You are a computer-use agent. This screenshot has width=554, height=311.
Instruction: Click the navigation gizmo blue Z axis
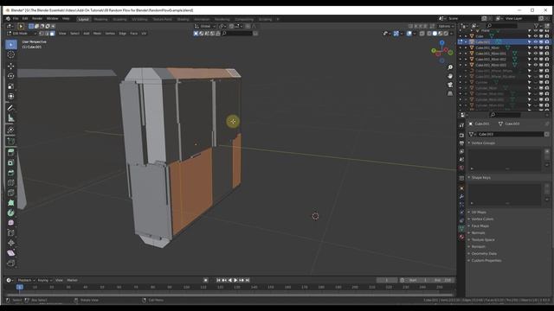tap(442, 42)
